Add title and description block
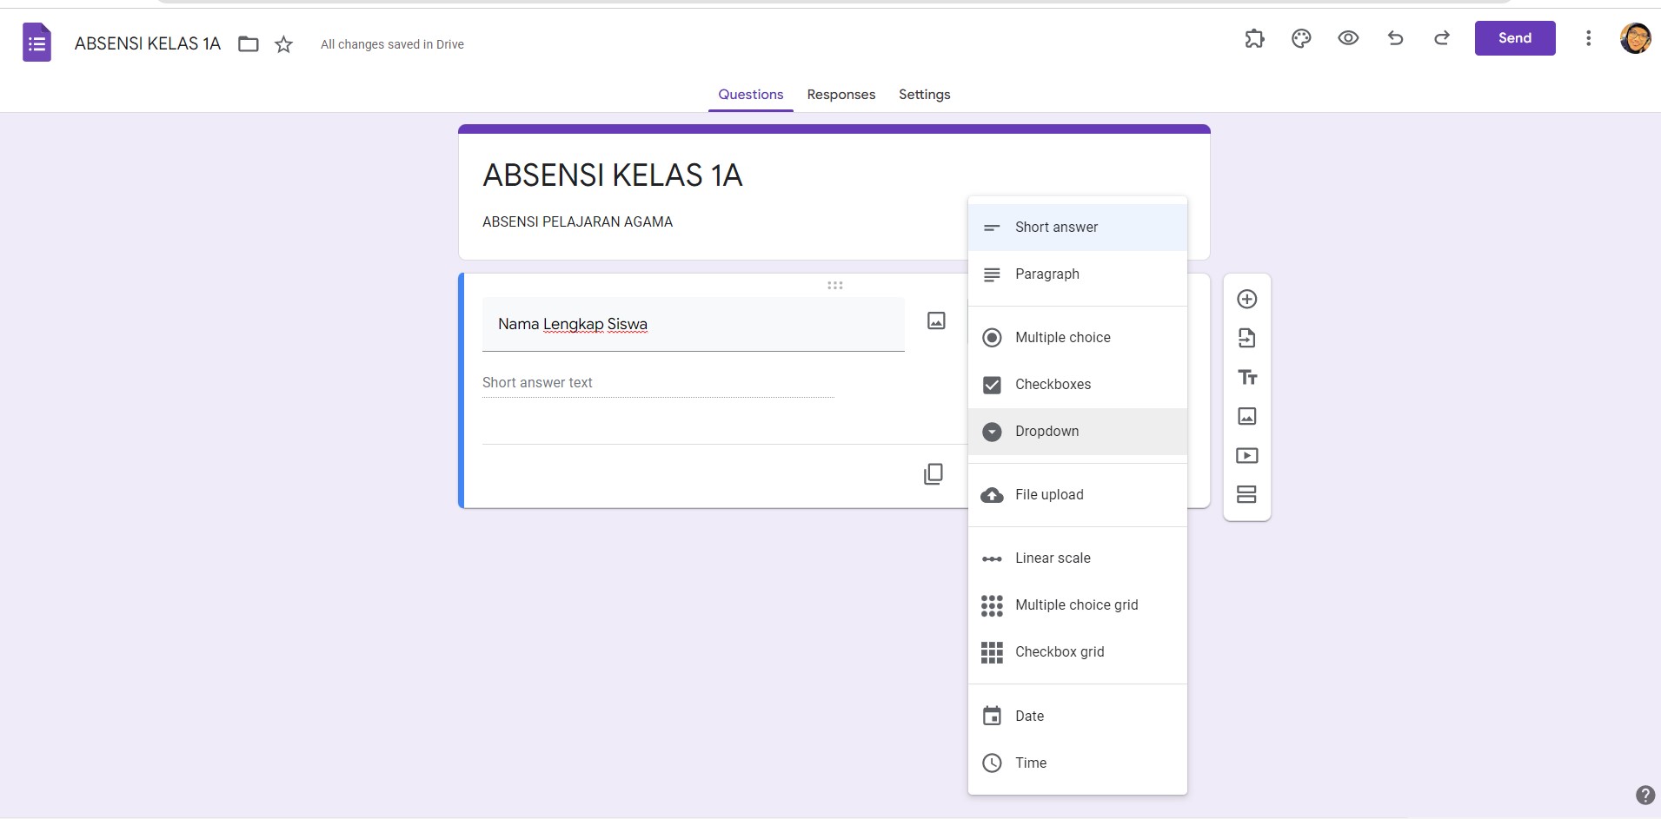This screenshot has height=819, width=1661. (1246, 377)
